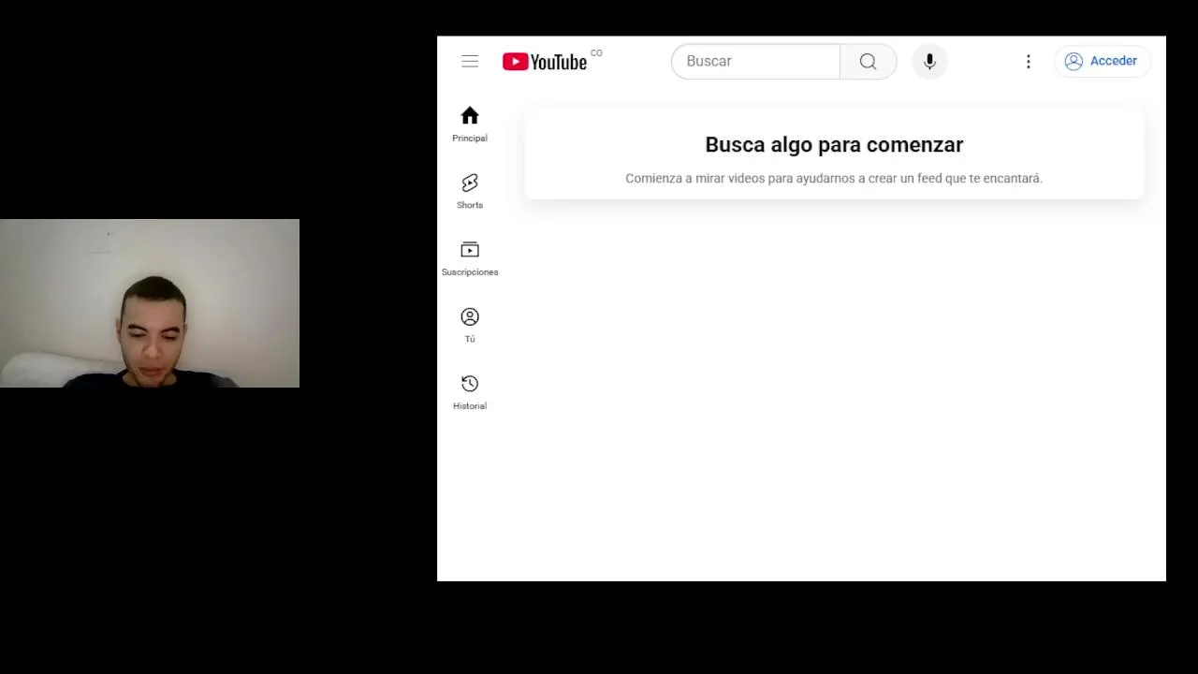Start voice search with microphone icon
The width and height of the screenshot is (1198, 674).
(x=929, y=61)
